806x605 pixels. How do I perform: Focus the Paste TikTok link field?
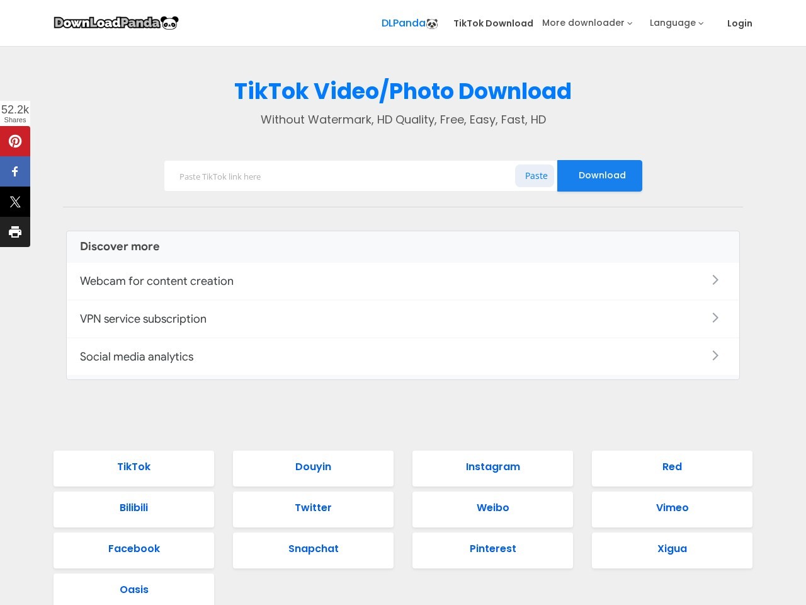pyautogui.click(x=340, y=176)
